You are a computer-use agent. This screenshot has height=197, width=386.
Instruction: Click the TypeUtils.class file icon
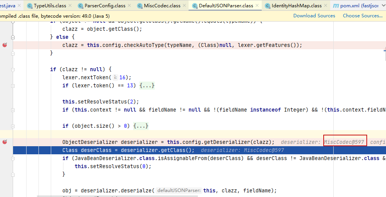pos(30,6)
